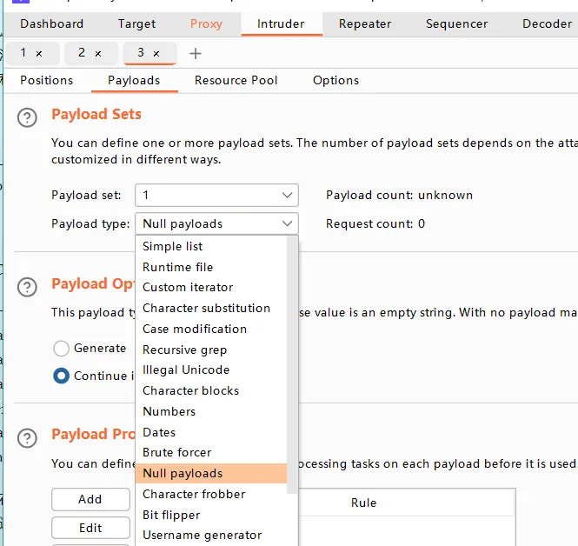Go to Resource Pool tab
This screenshot has width=578, height=546.
(236, 80)
